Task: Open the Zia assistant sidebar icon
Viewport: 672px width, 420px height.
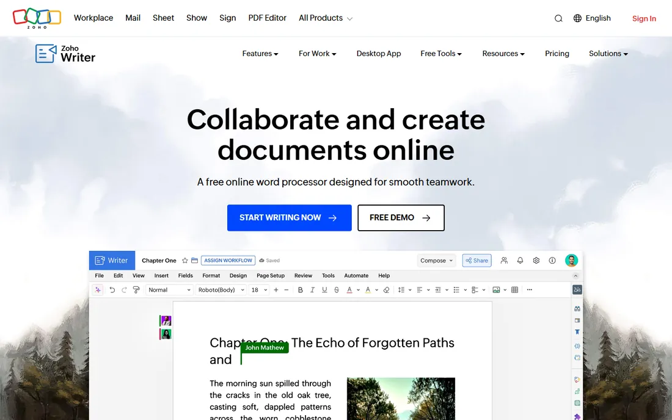Action: tap(577, 290)
